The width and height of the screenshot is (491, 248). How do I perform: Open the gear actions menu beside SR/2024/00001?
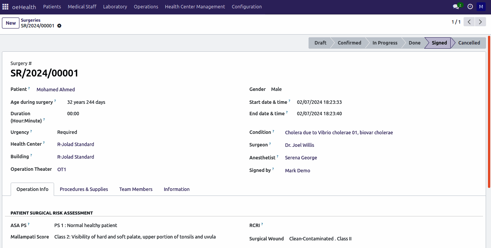click(x=59, y=26)
